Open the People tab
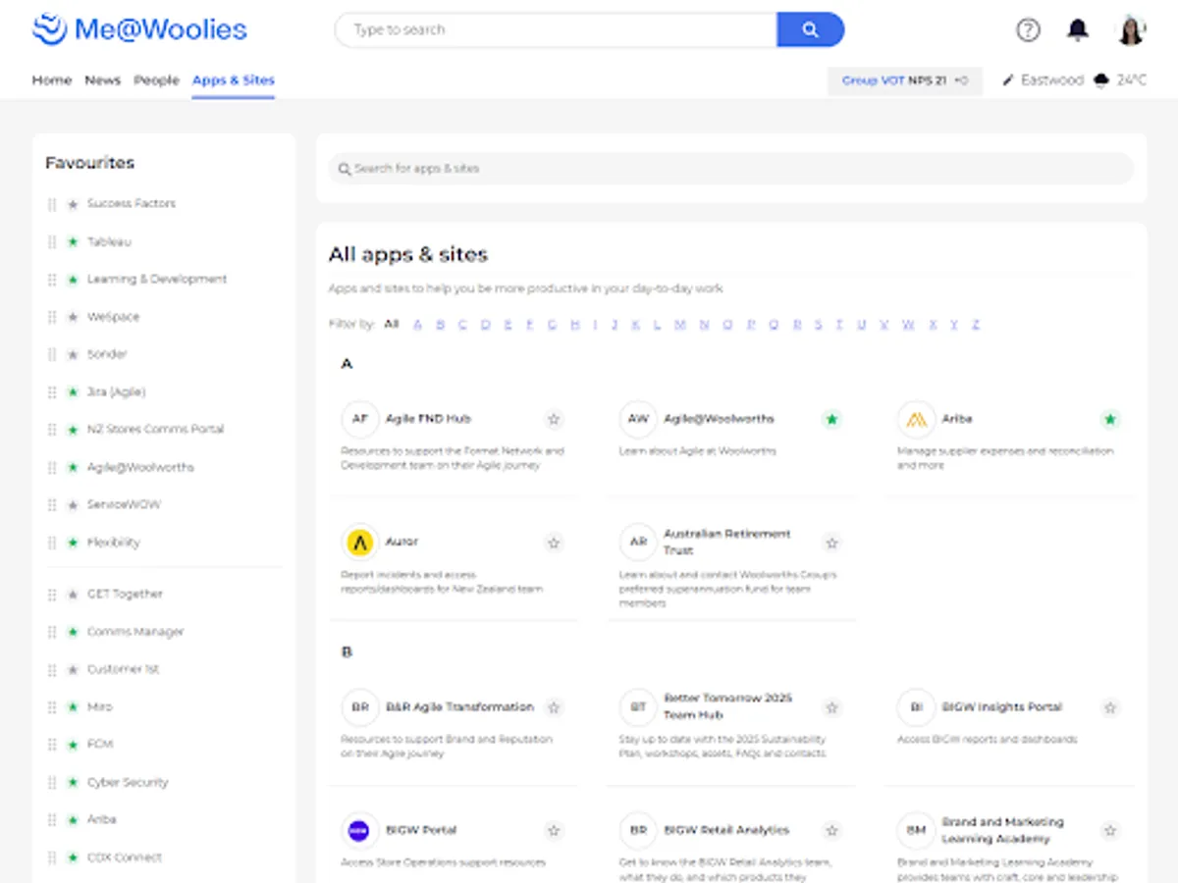 [156, 80]
